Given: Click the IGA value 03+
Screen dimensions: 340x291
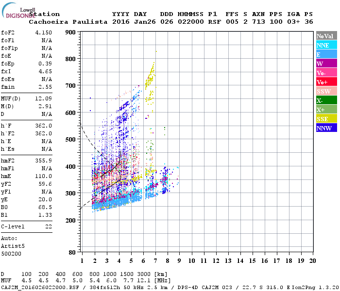Looking at the screenshot, I should (293, 22).
